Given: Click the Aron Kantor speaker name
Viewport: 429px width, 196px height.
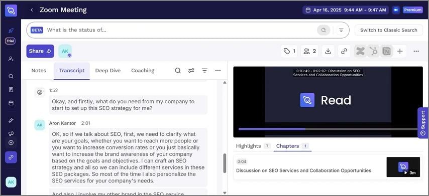Looking at the screenshot, I should click(x=62, y=123).
